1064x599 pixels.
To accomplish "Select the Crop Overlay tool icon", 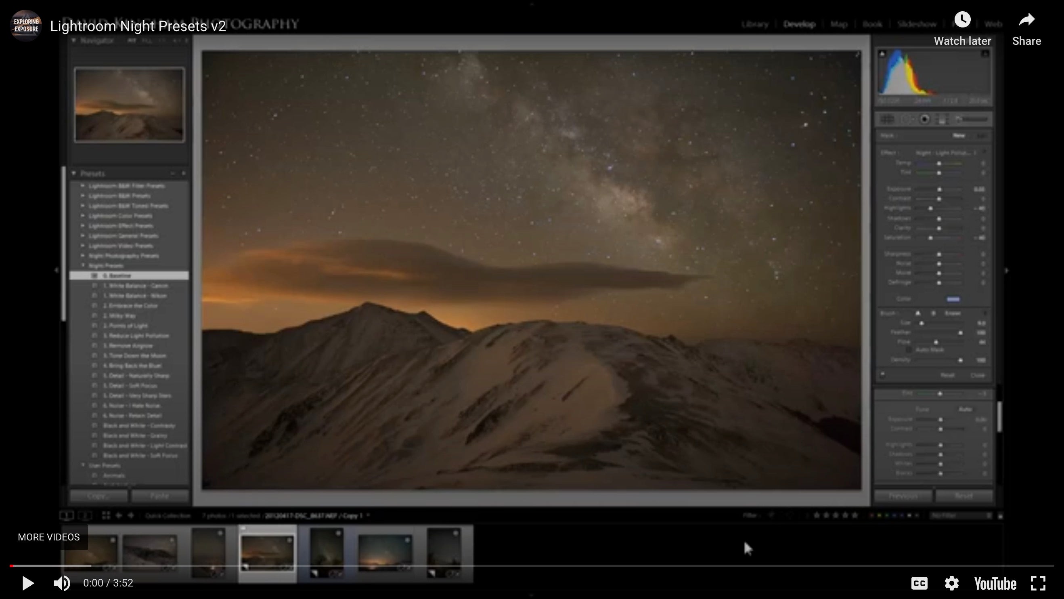I will tap(887, 120).
